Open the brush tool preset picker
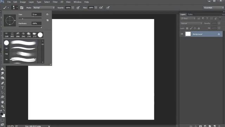This screenshot has height=127, width=225. tap(5, 8)
